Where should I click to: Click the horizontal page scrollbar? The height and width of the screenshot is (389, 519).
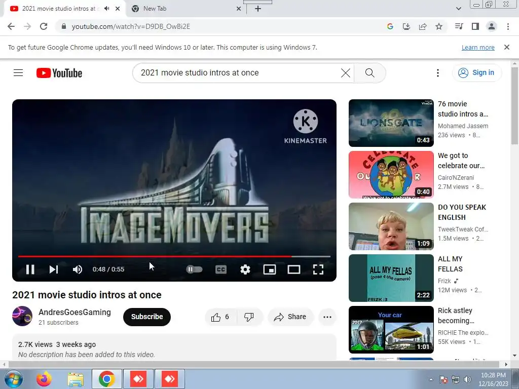click(x=253, y=365)
